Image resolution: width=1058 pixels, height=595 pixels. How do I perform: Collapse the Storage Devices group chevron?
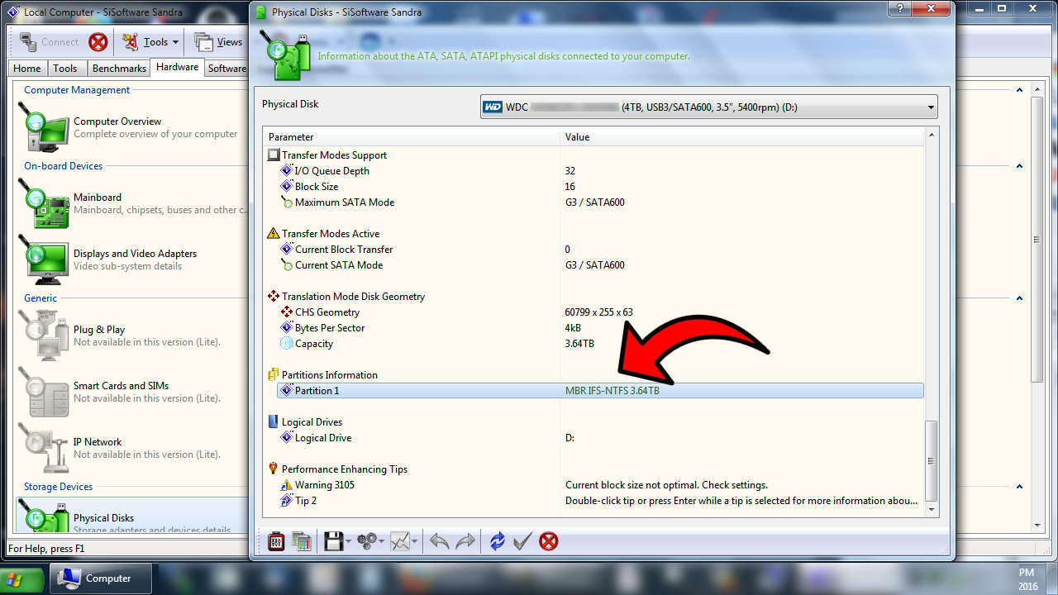[x=1019, y=487]
